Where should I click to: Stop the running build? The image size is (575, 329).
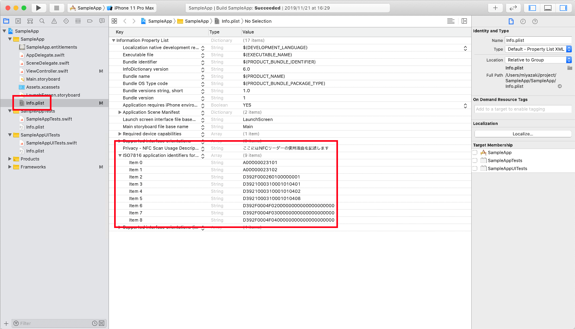pyautogui.click(x=57, y=8)
